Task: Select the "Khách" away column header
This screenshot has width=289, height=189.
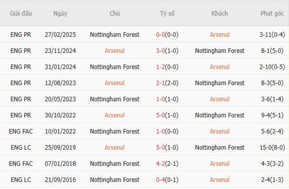Action: pos(220,13)
